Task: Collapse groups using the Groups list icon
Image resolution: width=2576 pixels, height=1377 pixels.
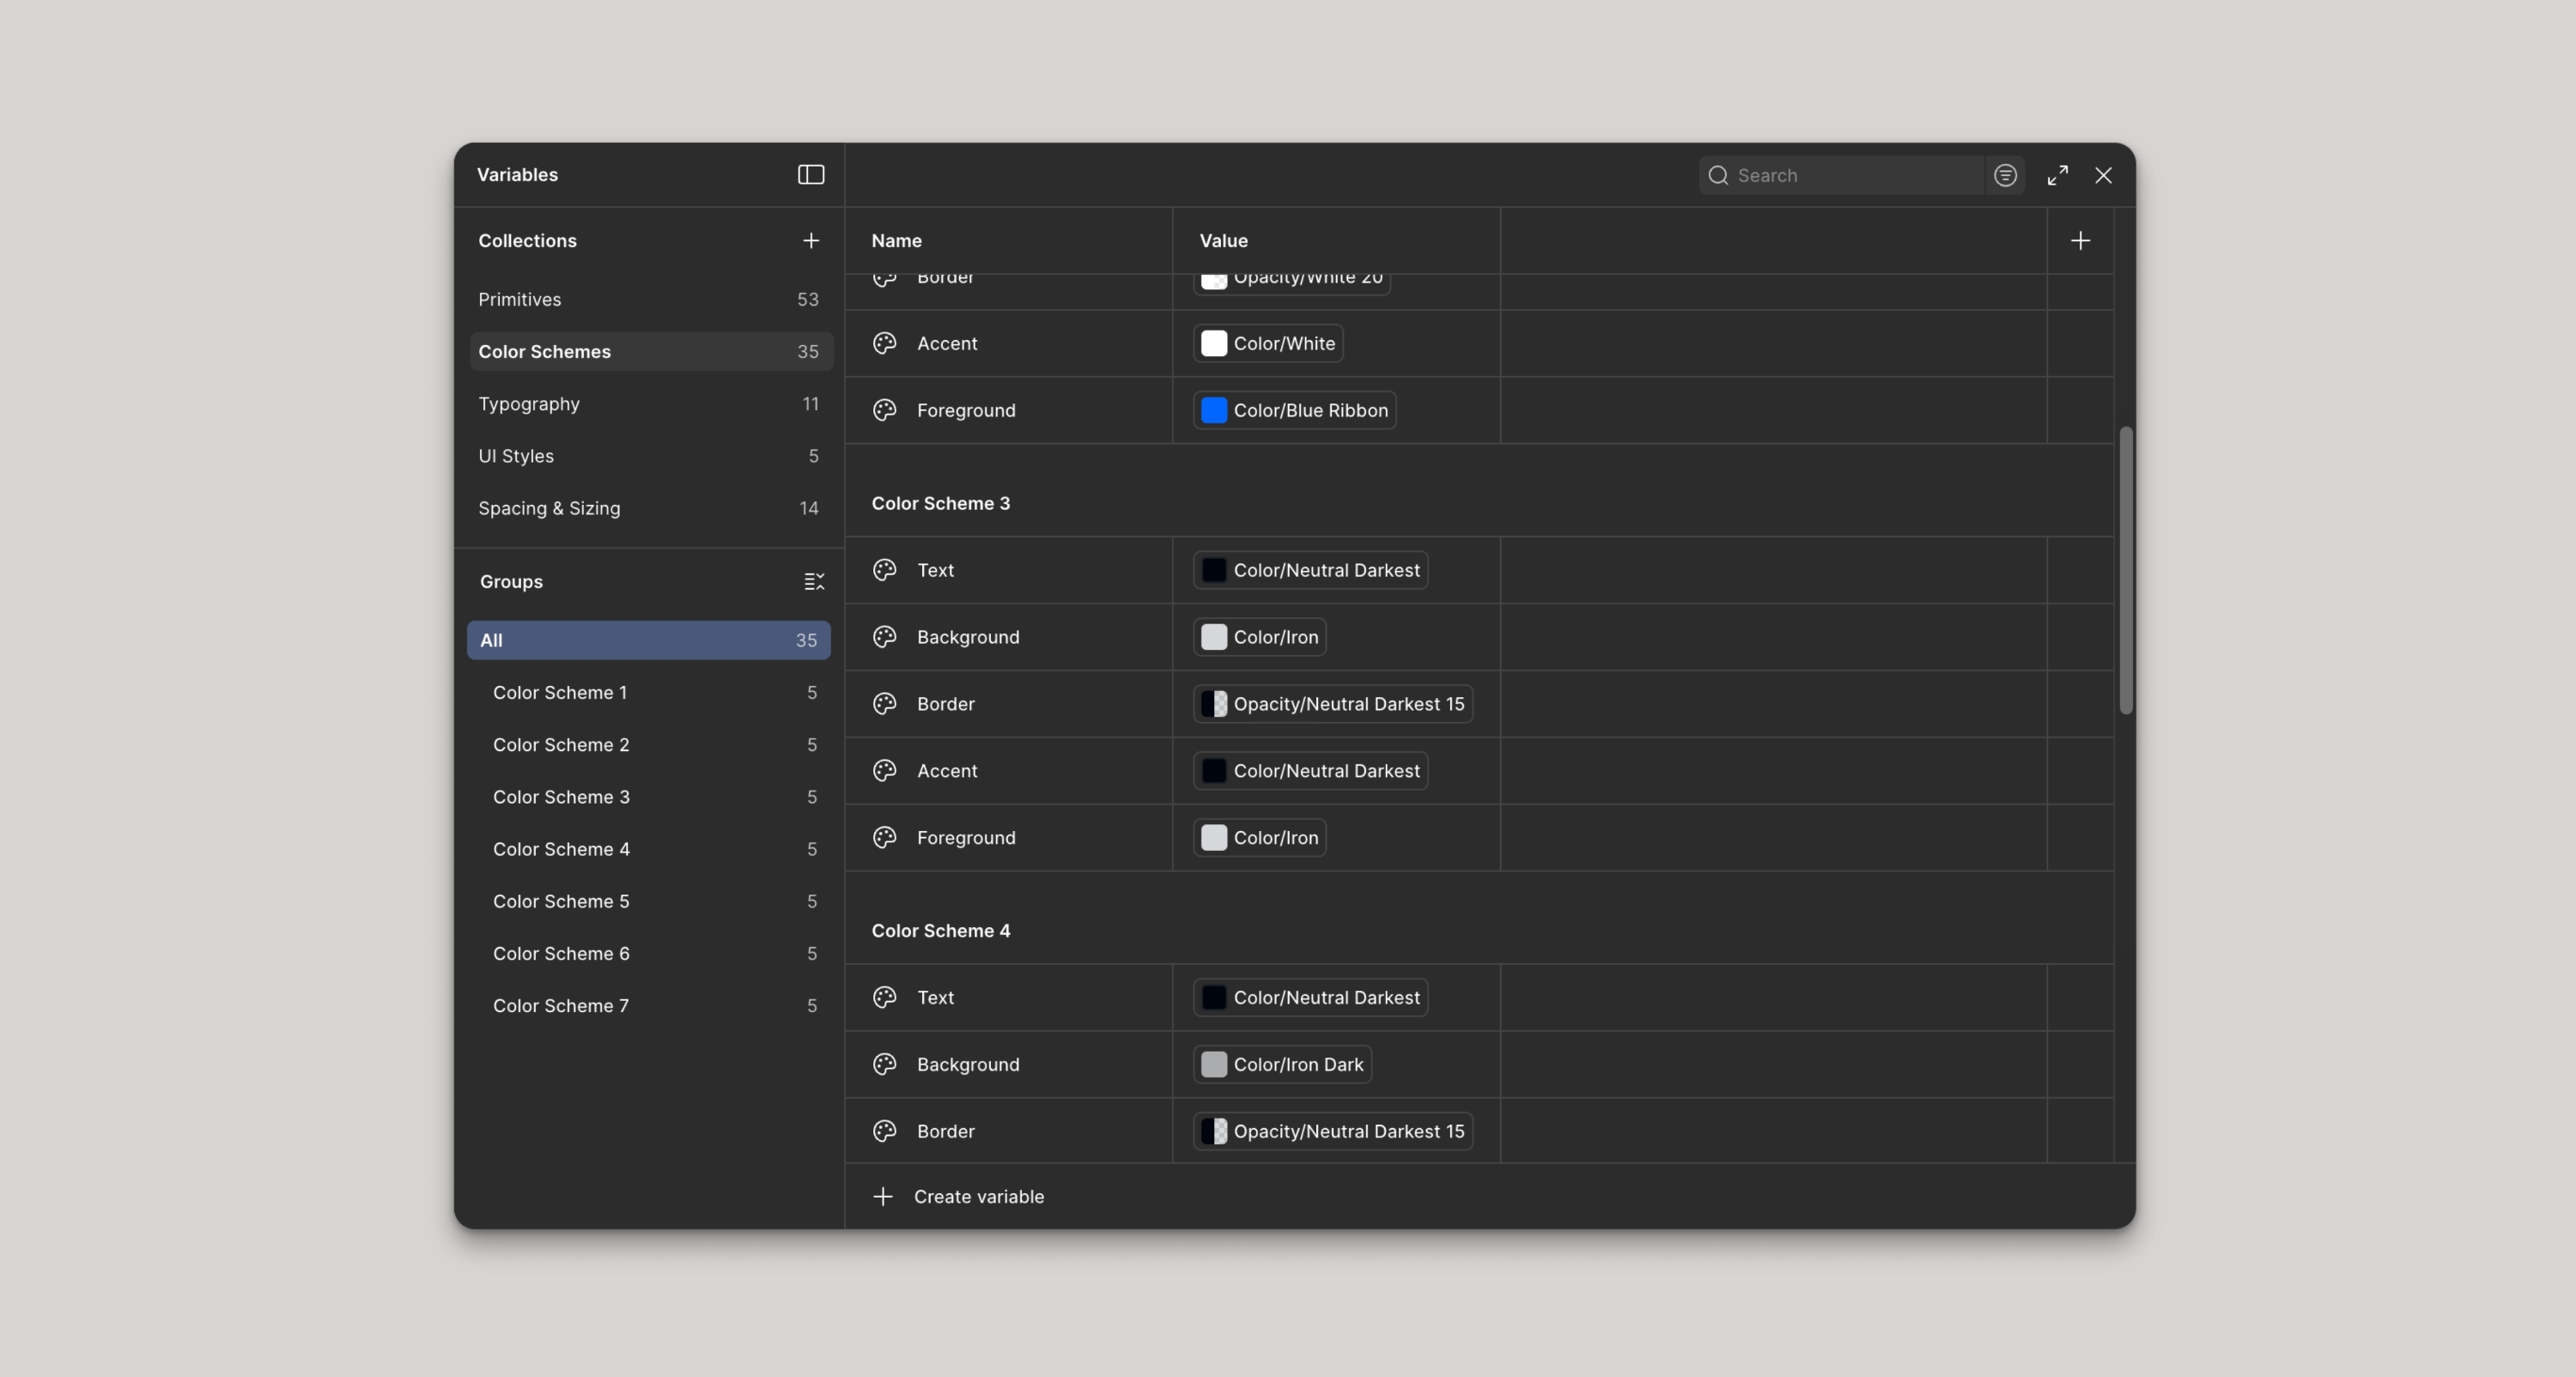Action: pos(814,582)
